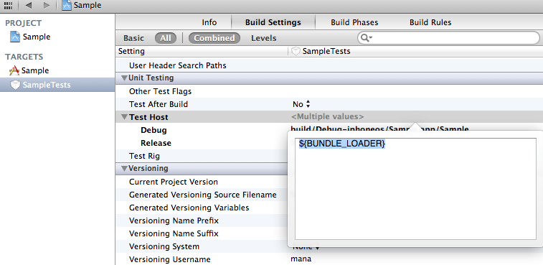This screenshot has width=543, height=265.
Task: Click the ${BUNDLE_LOADER} text editing box
Action: pos(415,189)
